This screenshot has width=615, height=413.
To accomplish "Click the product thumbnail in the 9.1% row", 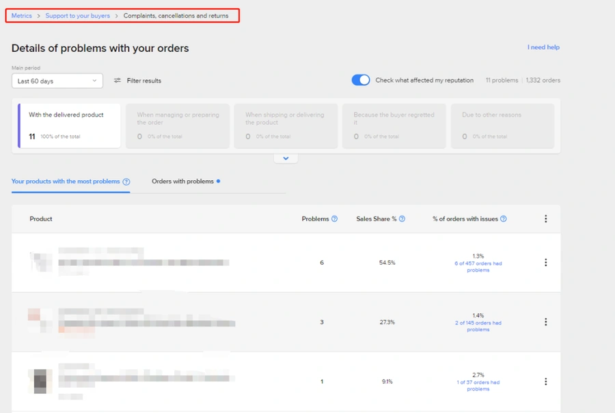I will [x=40, y=382].
